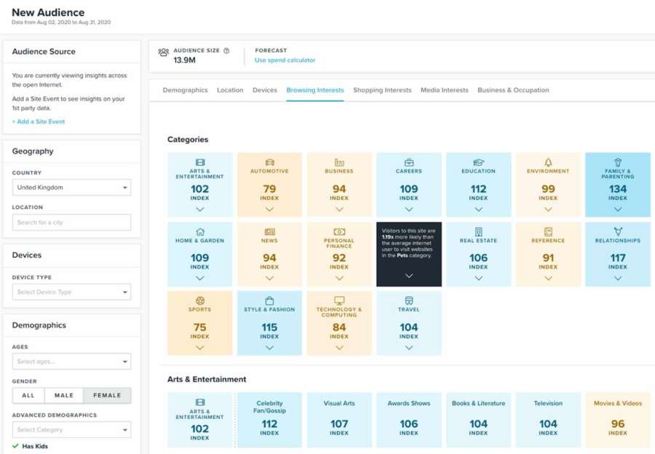
Task: Click the Style & Fashion bag icon
Action: (269, 300)
